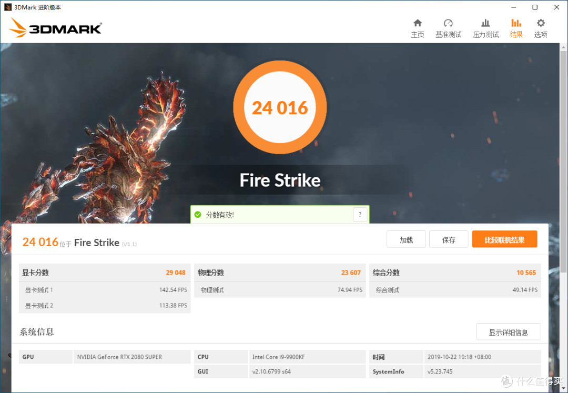Click the CPU label cell

click(221, 357)
